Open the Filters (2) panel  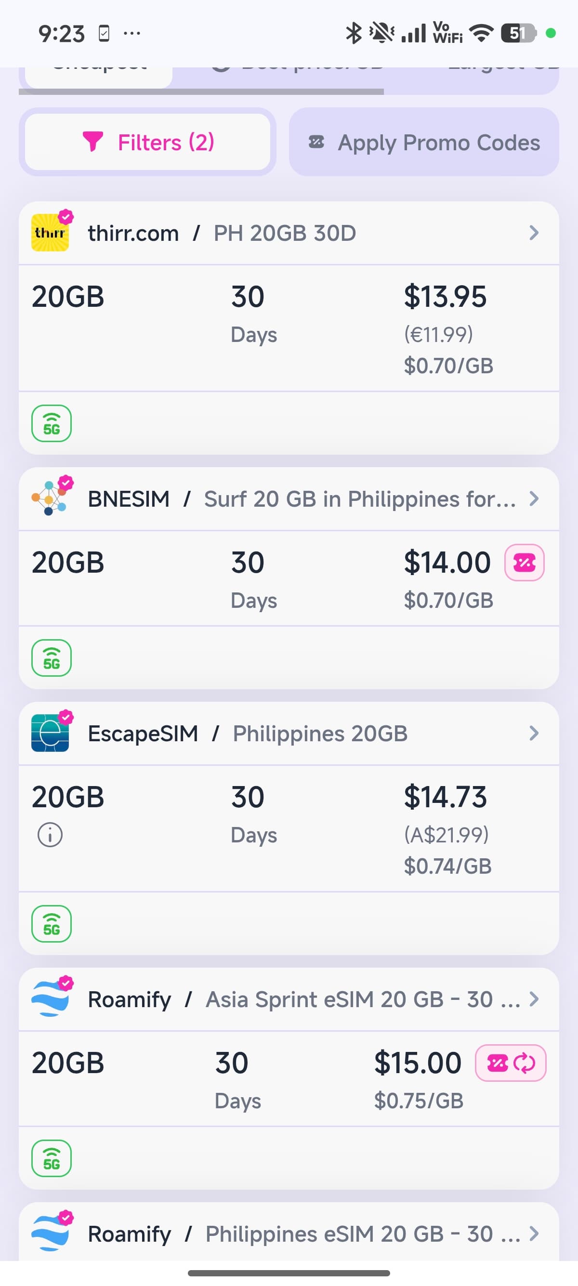(148, 142)
